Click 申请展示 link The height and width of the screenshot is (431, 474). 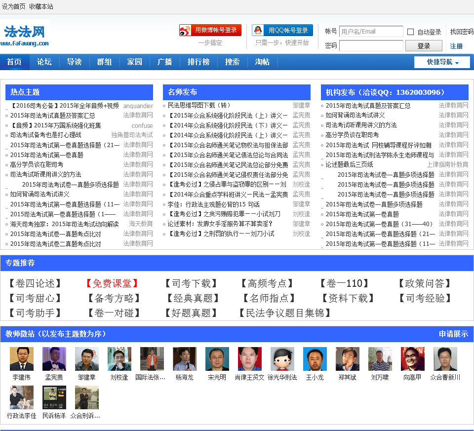[x=453, y=334]
